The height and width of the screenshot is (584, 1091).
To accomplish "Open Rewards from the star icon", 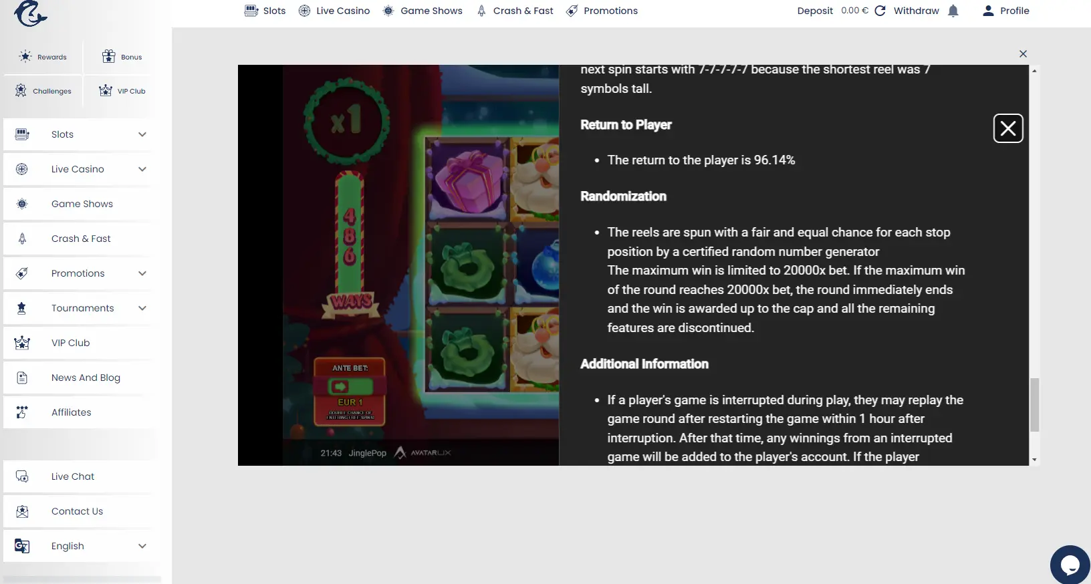I will tap(25, 56).
